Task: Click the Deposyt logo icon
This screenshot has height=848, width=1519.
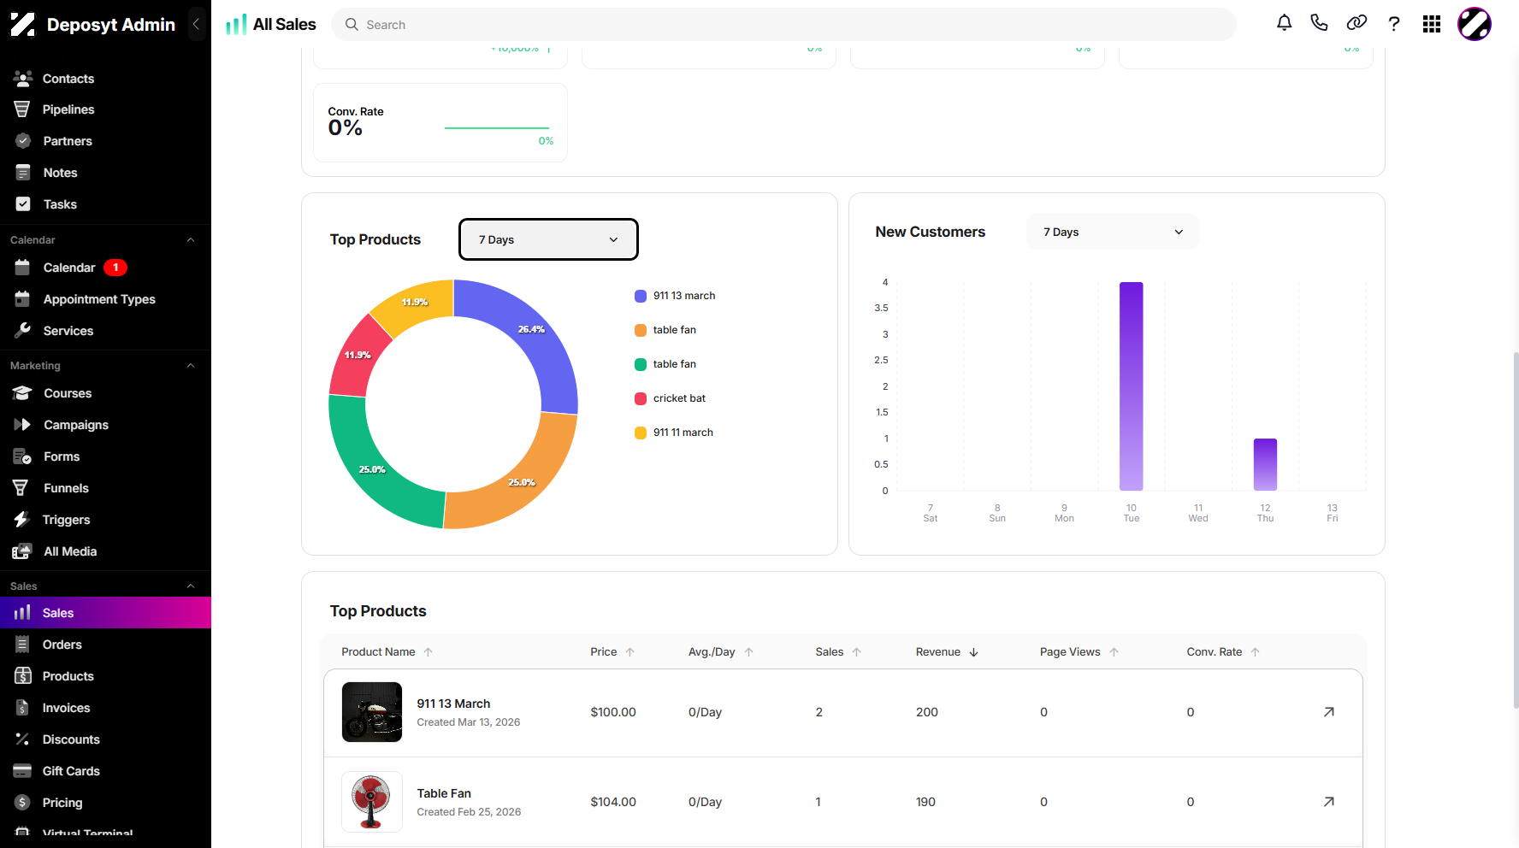Action: [22, 24]
